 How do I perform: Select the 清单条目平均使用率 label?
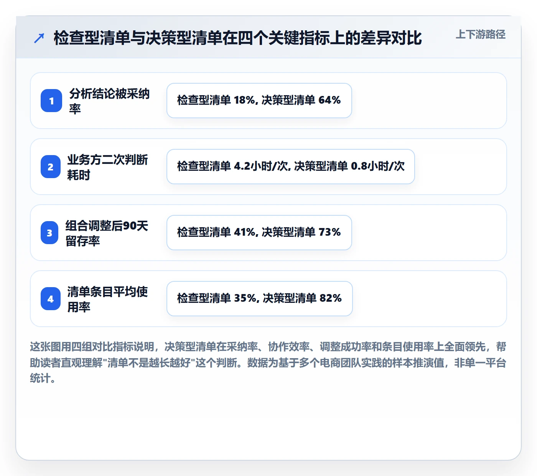click(108, 299)
